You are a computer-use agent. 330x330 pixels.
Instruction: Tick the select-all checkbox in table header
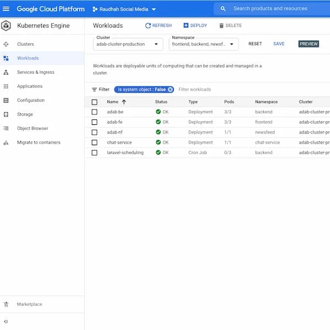click(x=95, y=102)
